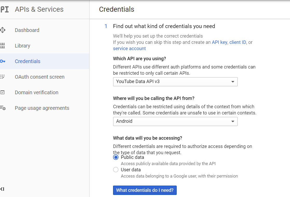Viewport: 290px width, 197px height.
Task: Click the Credentials page heading
Action: [x=116, y=9]
